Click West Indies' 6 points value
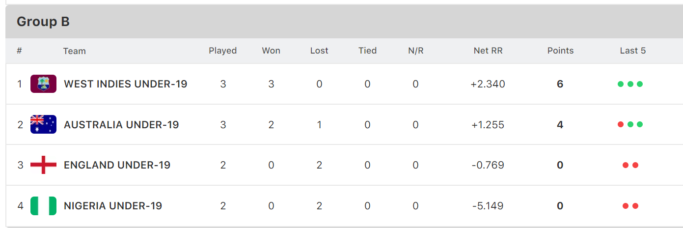This screenshot has width=683, height=228. [560, 84]
